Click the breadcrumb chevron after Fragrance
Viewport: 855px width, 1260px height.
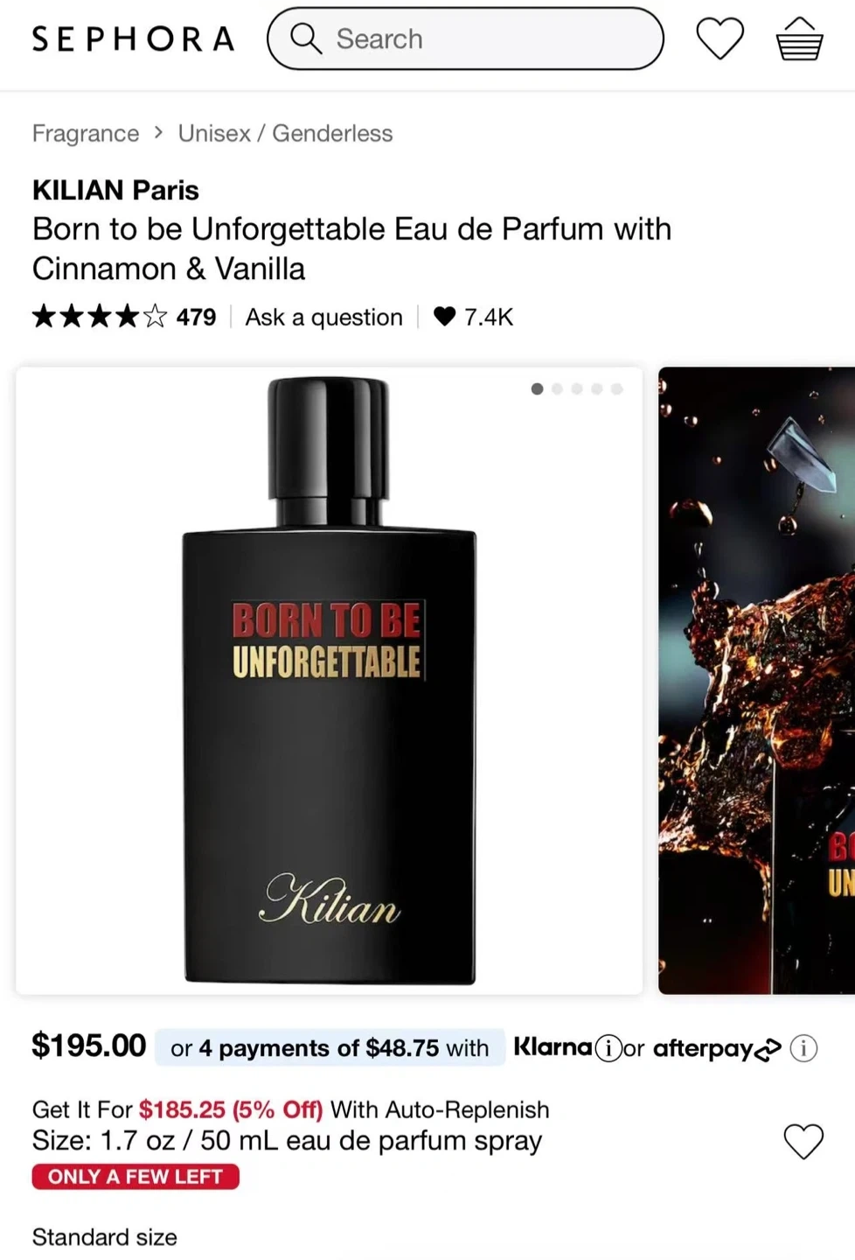click(x=158, y=132)
